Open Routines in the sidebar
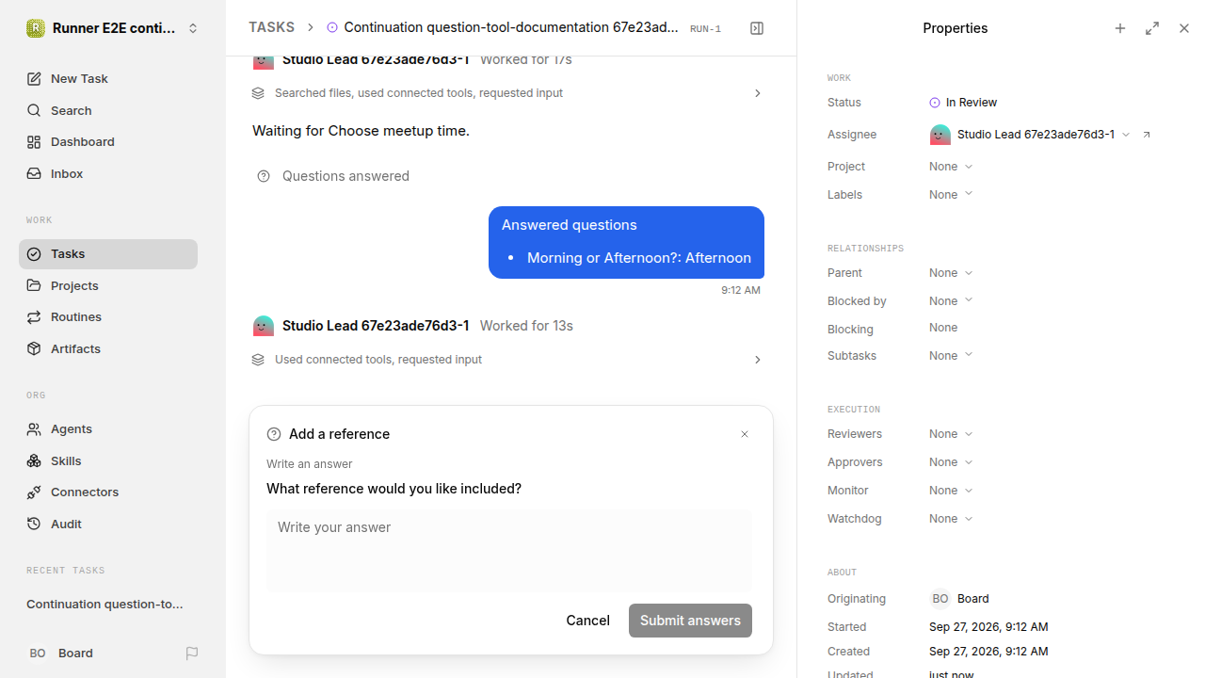Screen dimensions: 1205x678 (x=108, y=317)
